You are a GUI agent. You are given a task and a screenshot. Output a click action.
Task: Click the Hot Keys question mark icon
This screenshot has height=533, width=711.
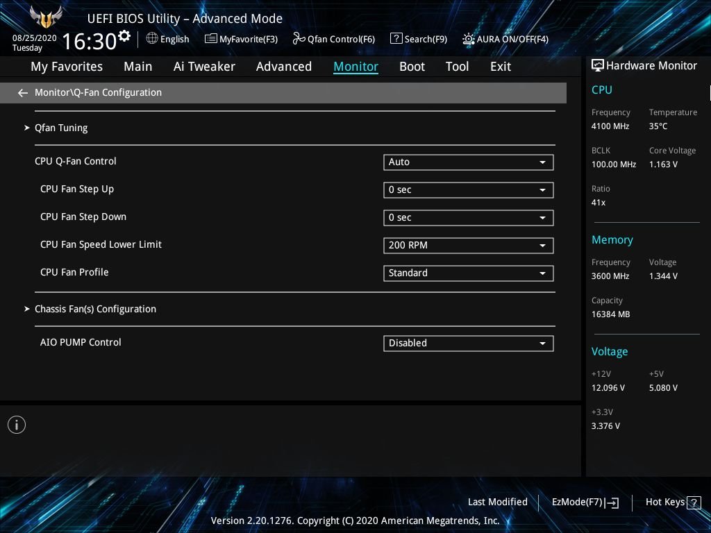point(694,502)
